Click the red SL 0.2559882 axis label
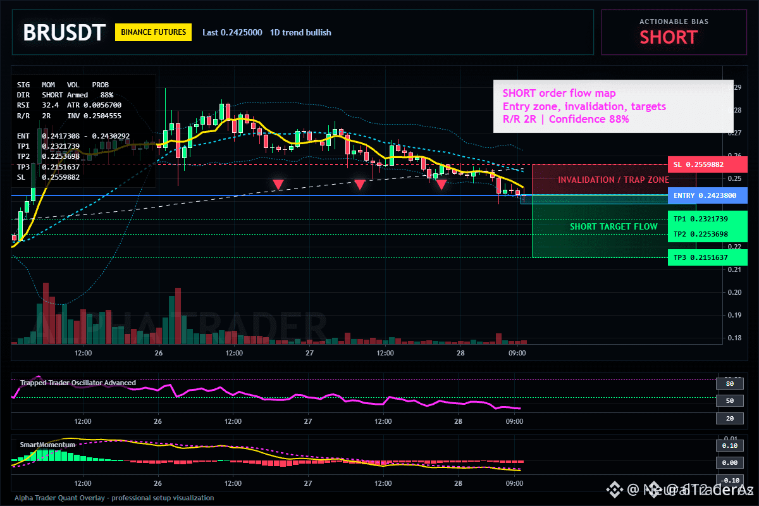 (x=707, y=164)
